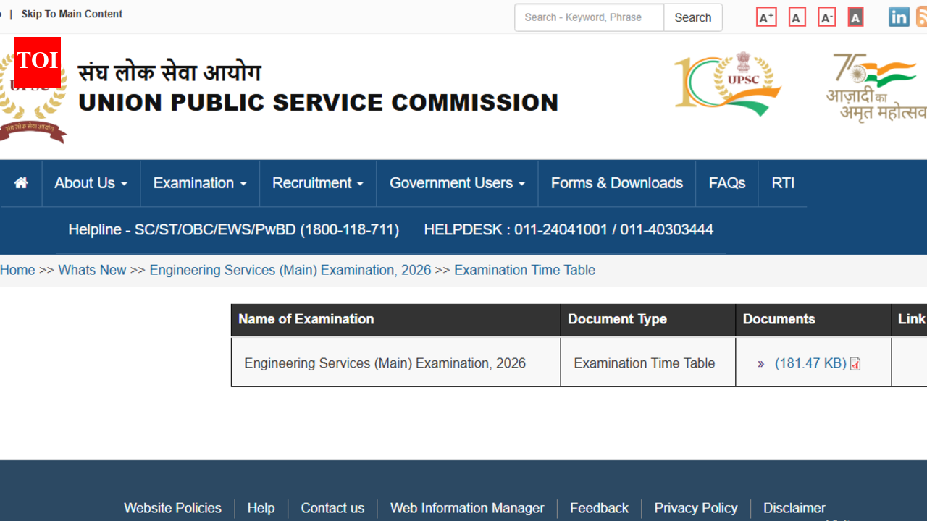Image resolution: width=927 pixels, height=521 pixels.
Task: Switch to the FAQs menu item
Action: [726, 183]
